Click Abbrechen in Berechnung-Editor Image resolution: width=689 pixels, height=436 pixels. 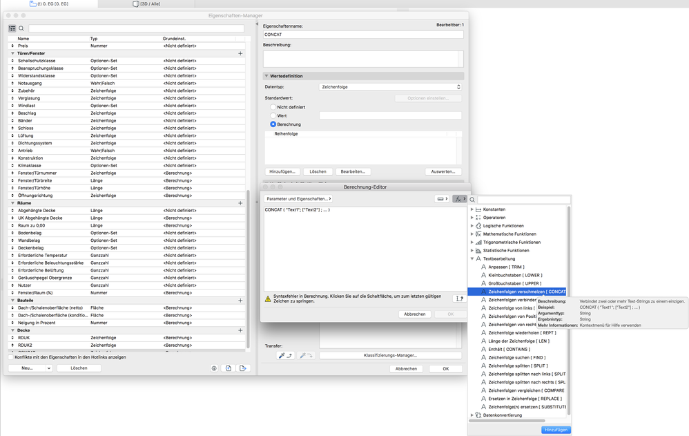(x=414, y=314)
